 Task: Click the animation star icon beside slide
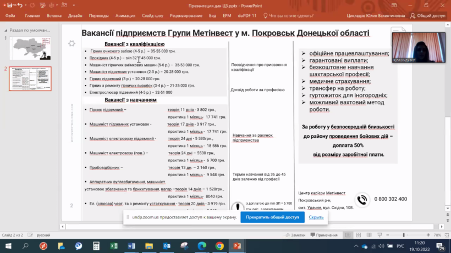[71, 43]
